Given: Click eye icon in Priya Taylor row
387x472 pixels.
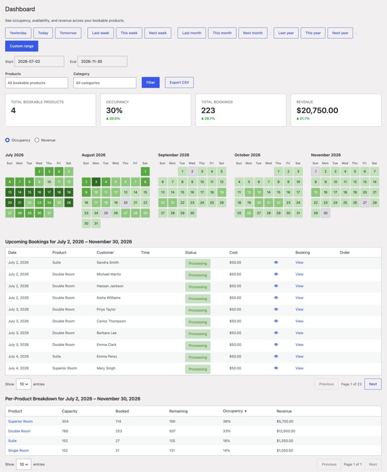Looking at the screenshot, I should click(276, 310).
